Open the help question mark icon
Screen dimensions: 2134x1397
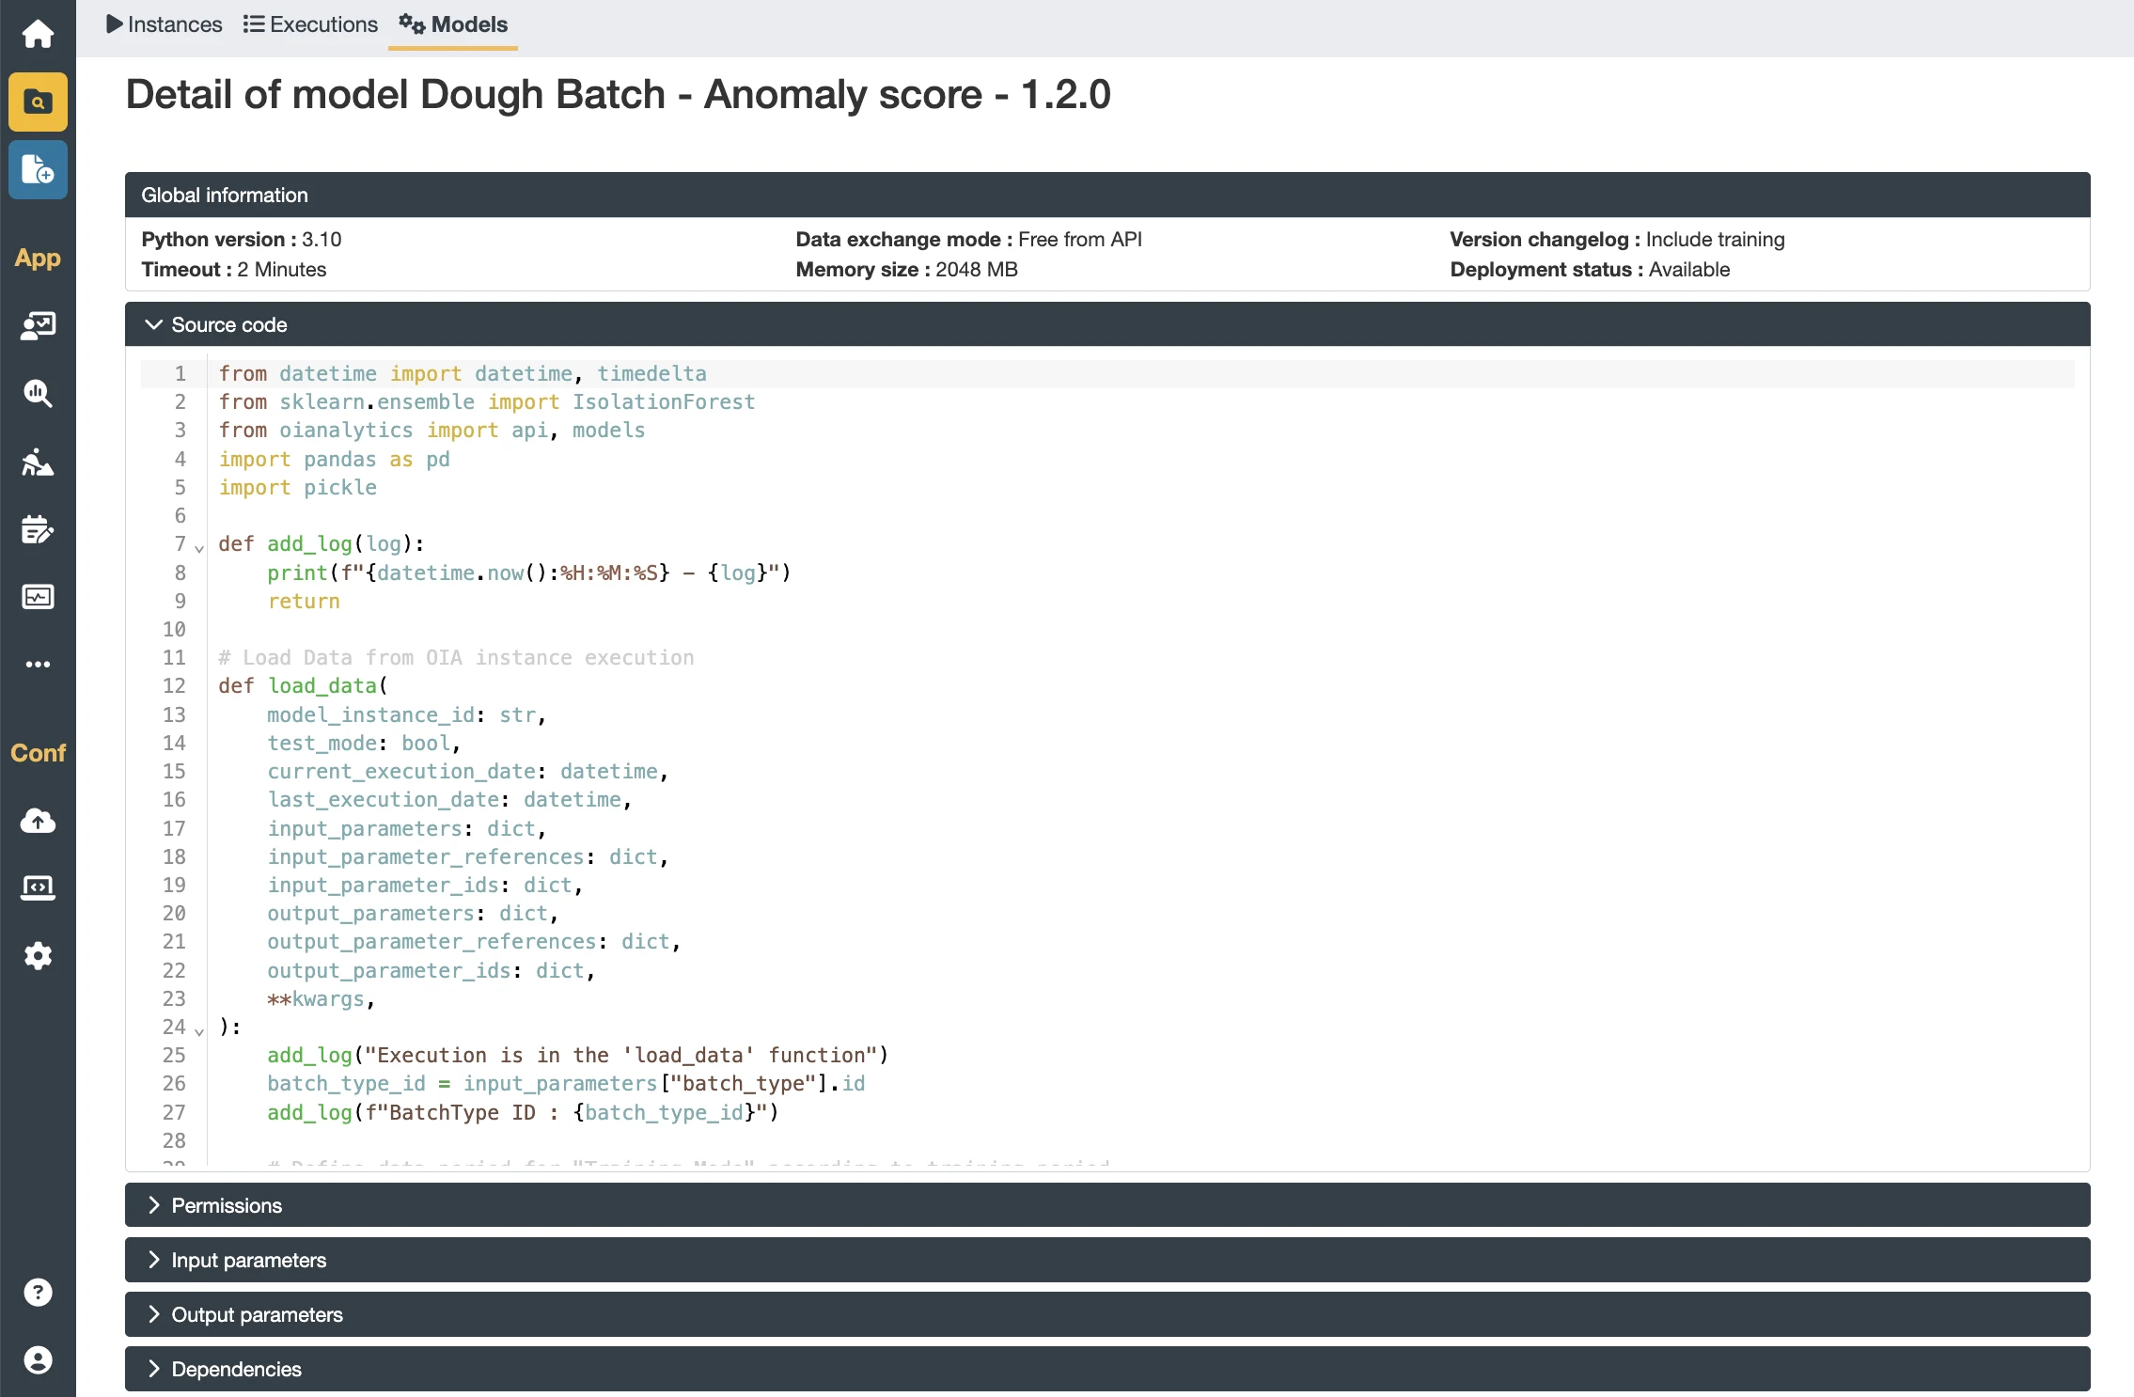(38, 1293)
